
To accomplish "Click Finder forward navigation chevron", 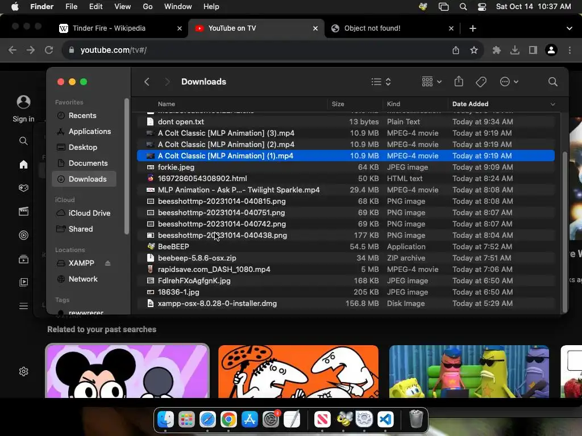I will point(168,82).
